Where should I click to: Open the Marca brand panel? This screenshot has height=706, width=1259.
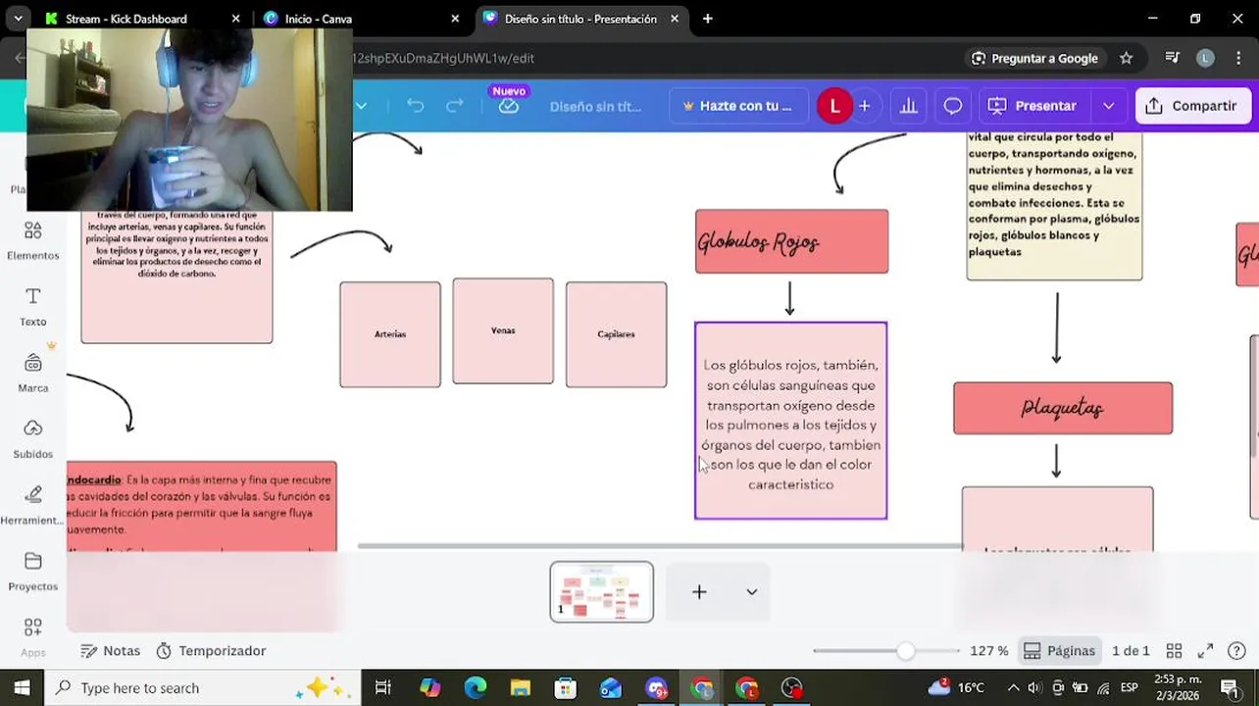pyautogui.click(x=33, y=373)
